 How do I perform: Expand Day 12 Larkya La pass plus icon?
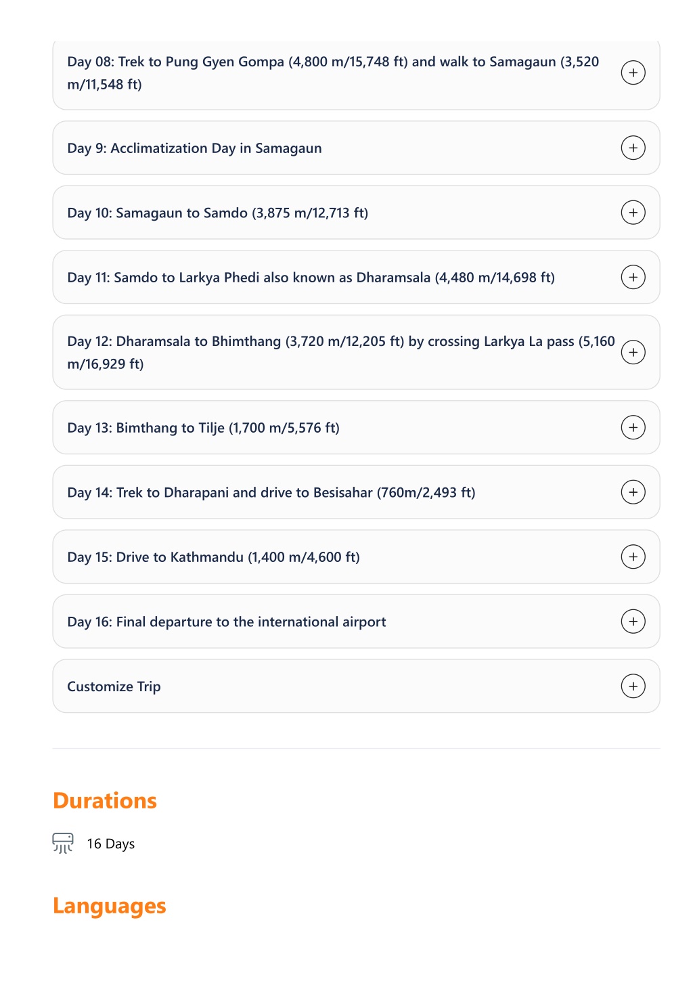633,352
